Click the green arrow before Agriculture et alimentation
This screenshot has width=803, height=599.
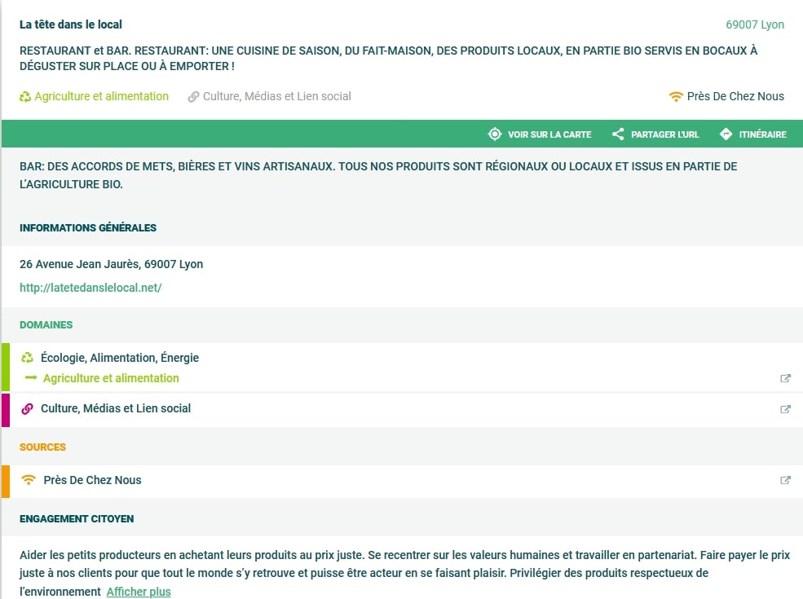[31, 378]
